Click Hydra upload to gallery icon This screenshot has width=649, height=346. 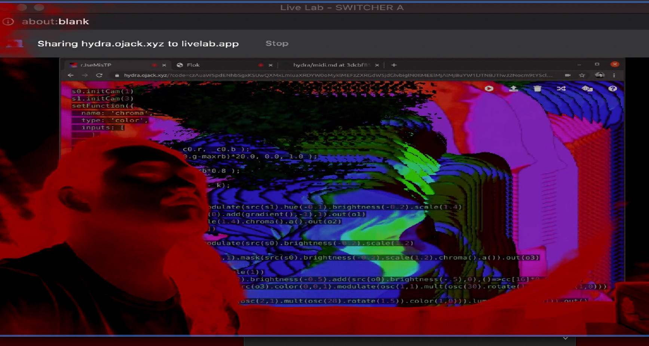pos(514,89)
